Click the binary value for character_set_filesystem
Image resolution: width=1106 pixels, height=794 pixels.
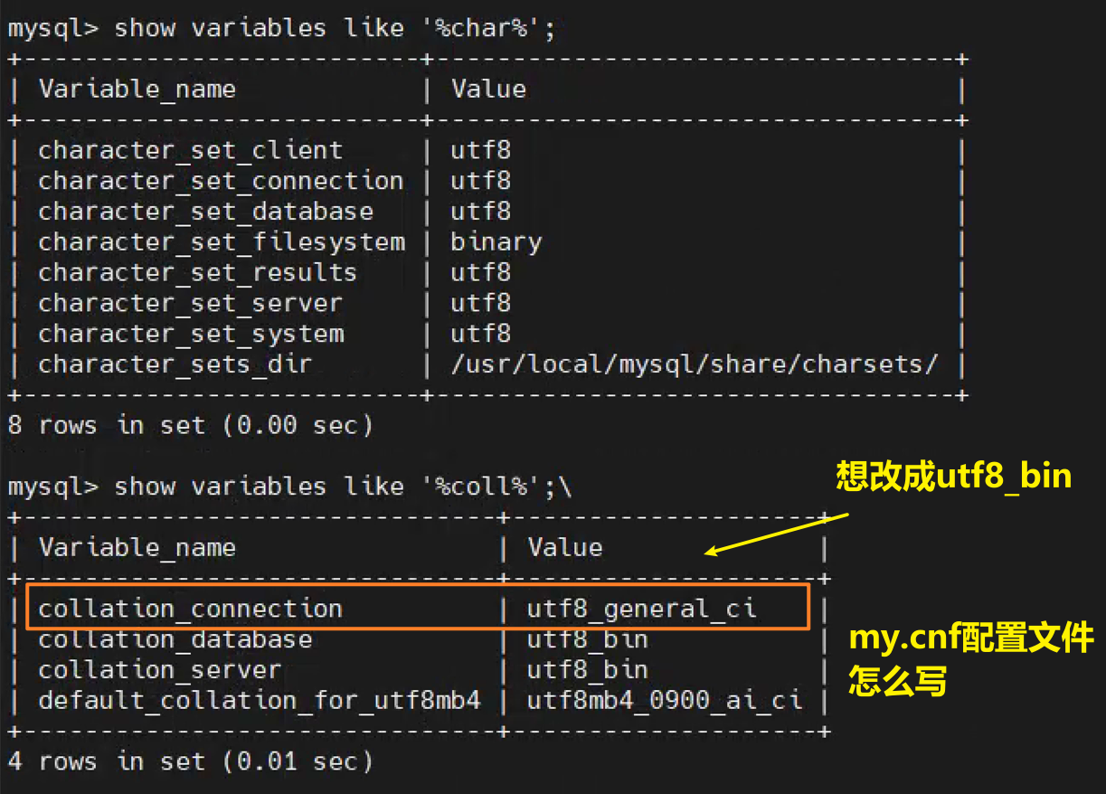coord(496,242)
